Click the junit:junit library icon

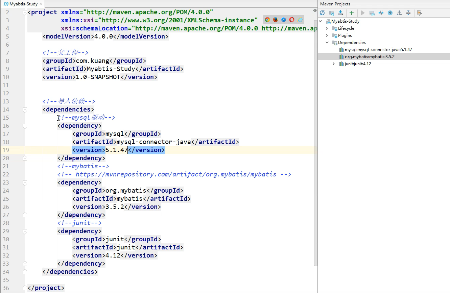pos(341,64)
